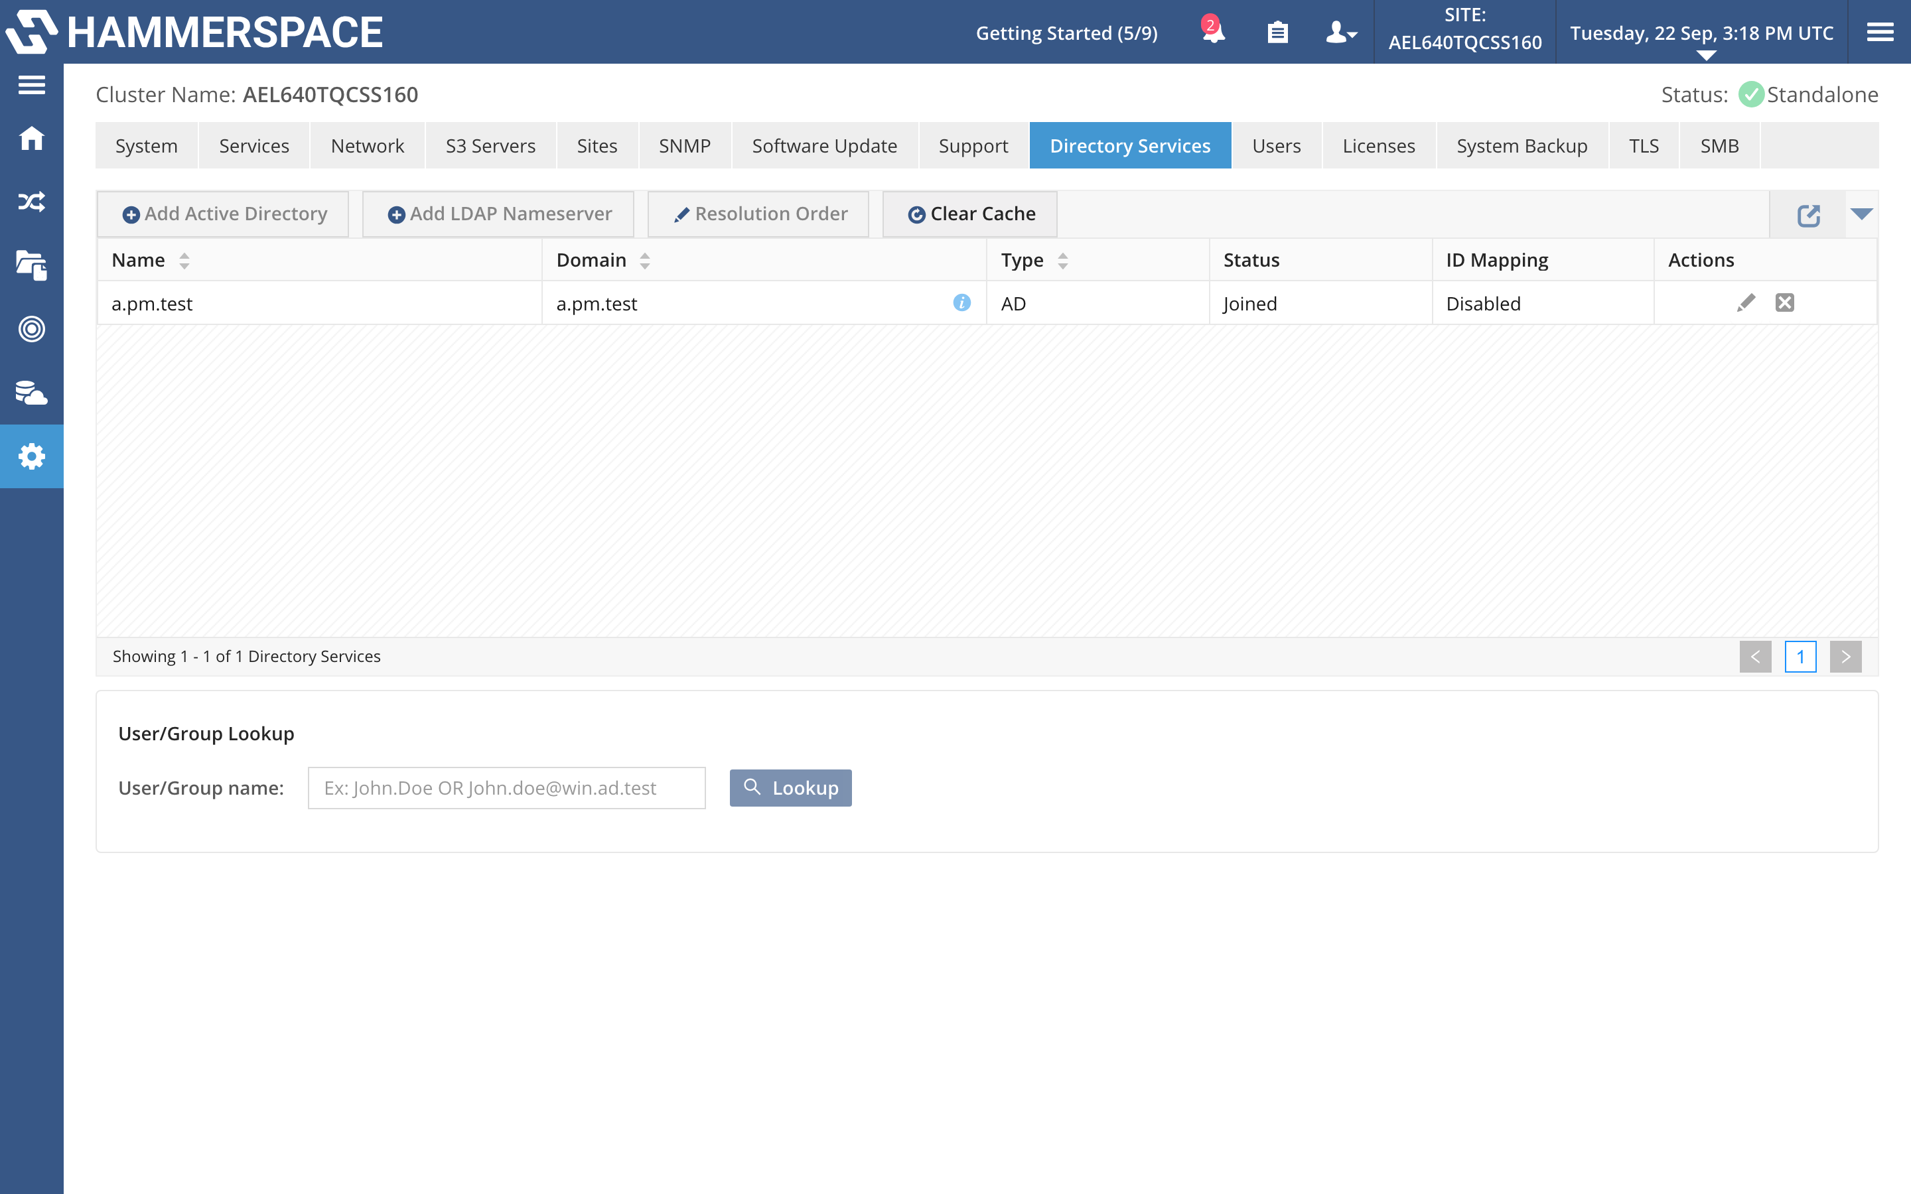Open the Support tab
This screenshot has width=1911, height=1194.
click(x=973, y=145)
